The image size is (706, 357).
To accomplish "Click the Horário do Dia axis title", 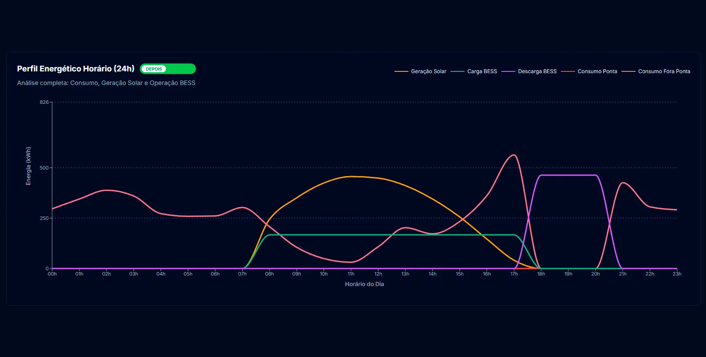I will point(364,284).
